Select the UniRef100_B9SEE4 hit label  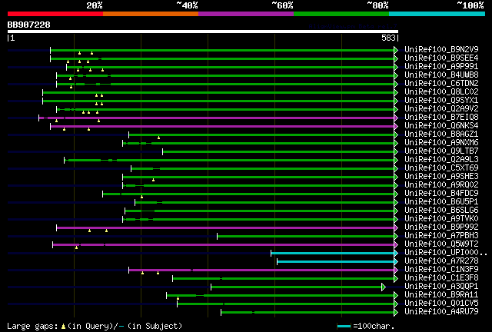pos(441,58)
